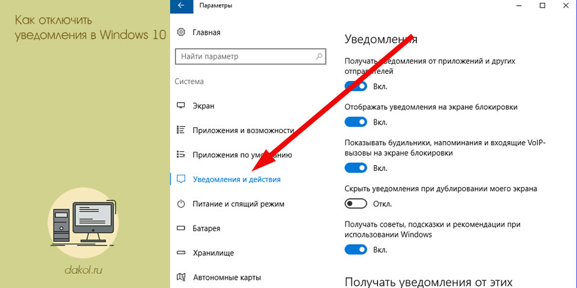Viewport: 577px width, 288px height.
Task: Click the Система section heading
Action: (x=189, y=82)
